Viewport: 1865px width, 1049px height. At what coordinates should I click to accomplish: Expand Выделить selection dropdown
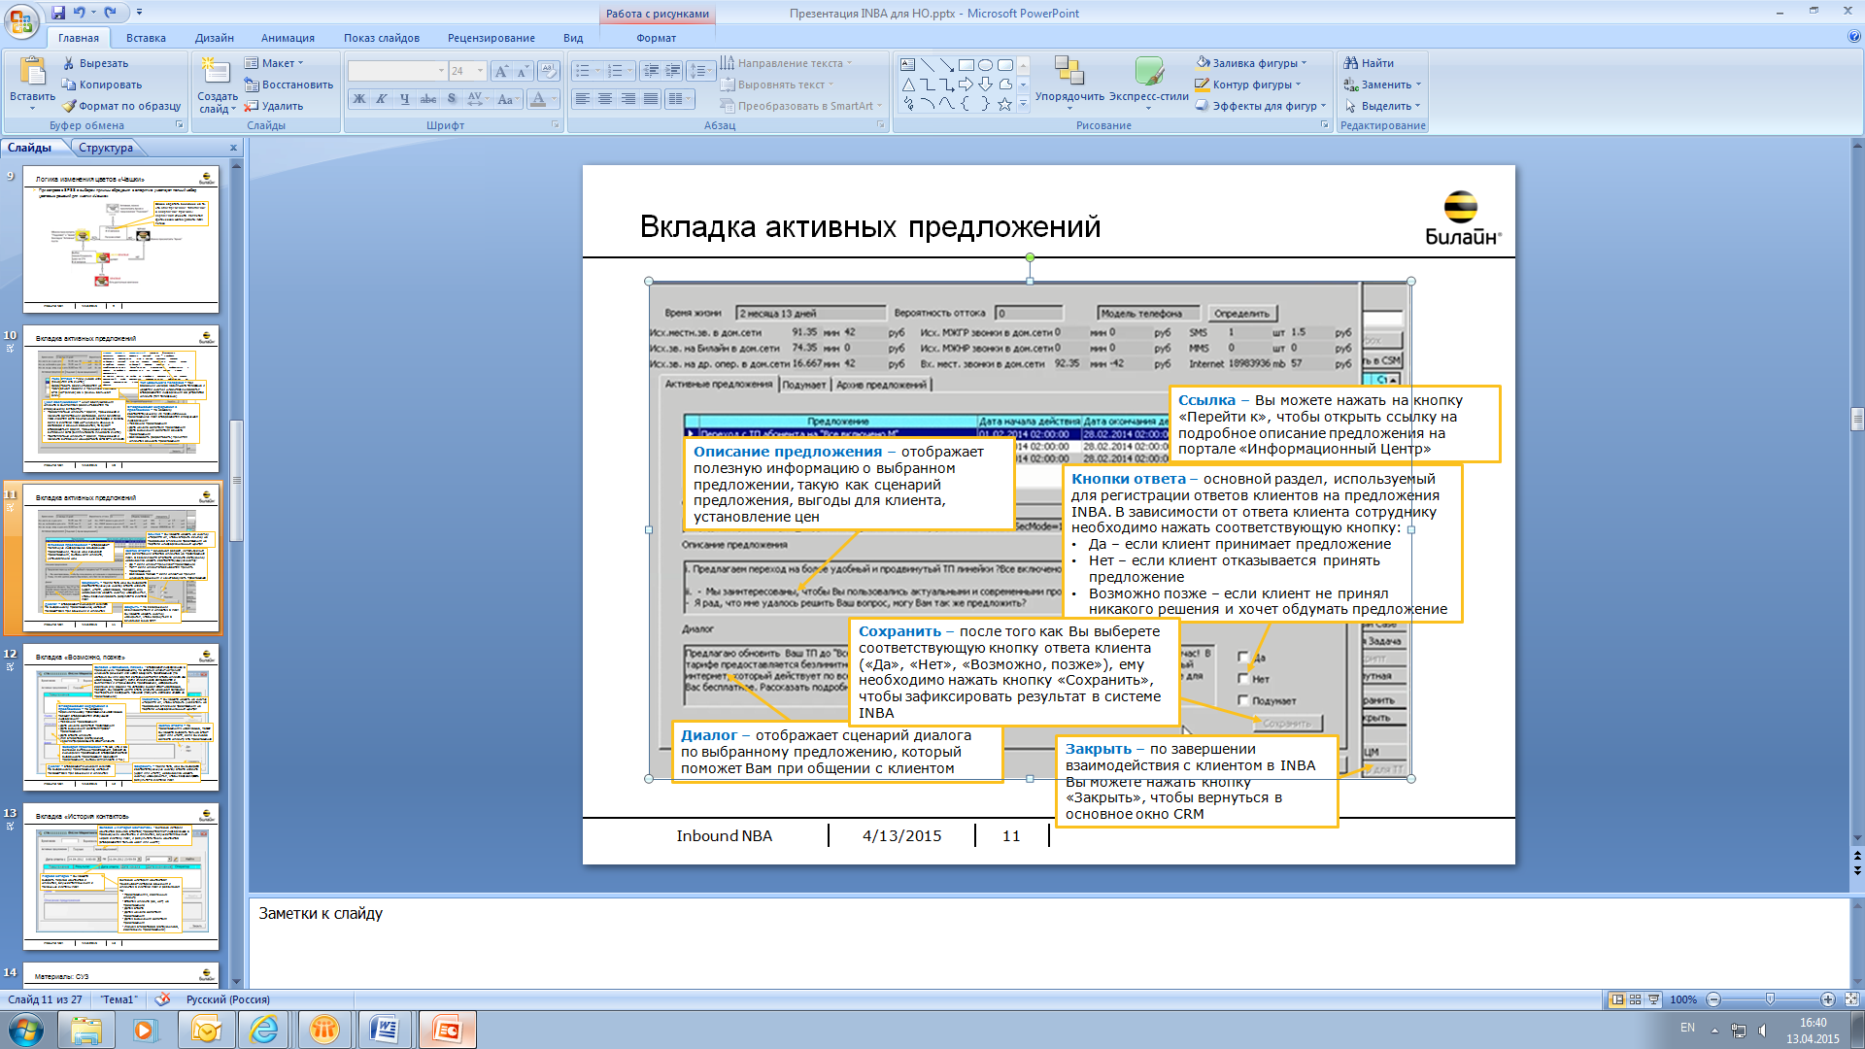click(x=1383, y=106)
